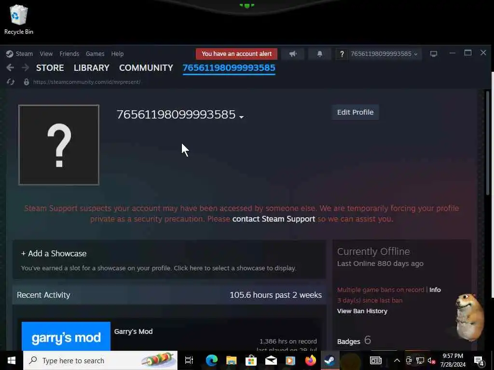Viewport: 494px width, 370px height.
Task: Switch to the COMMUNITY tab
Action: tap(146, 67)
